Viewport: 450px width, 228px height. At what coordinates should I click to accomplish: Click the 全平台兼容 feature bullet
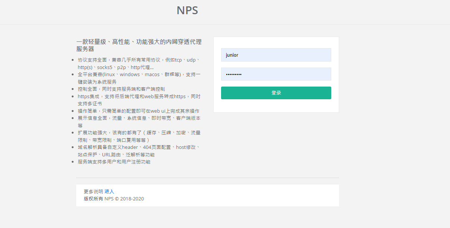coord(139,78)
